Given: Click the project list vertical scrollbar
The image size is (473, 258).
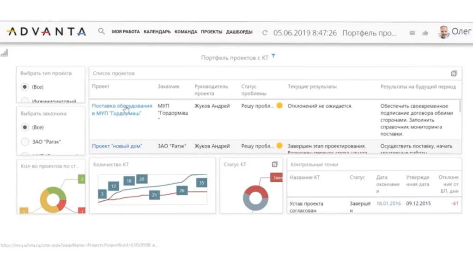Looking at the screenshot, I should pos(460,107).
